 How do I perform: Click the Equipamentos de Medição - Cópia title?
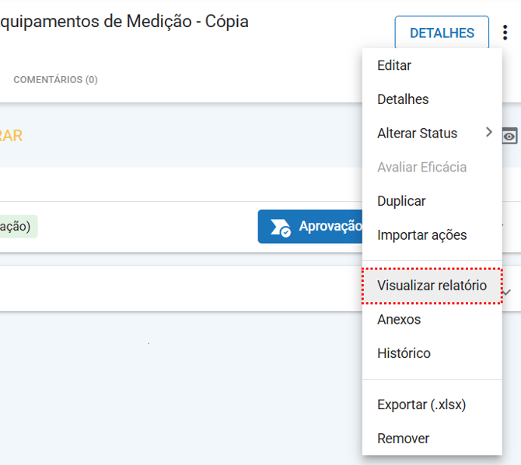point(124,22)
